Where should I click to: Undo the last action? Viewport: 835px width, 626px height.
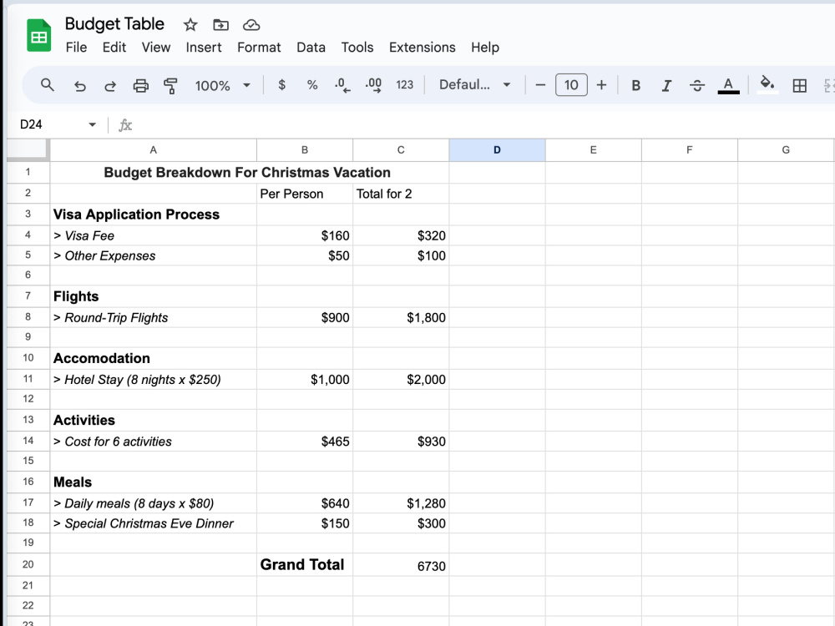point(80,85)
